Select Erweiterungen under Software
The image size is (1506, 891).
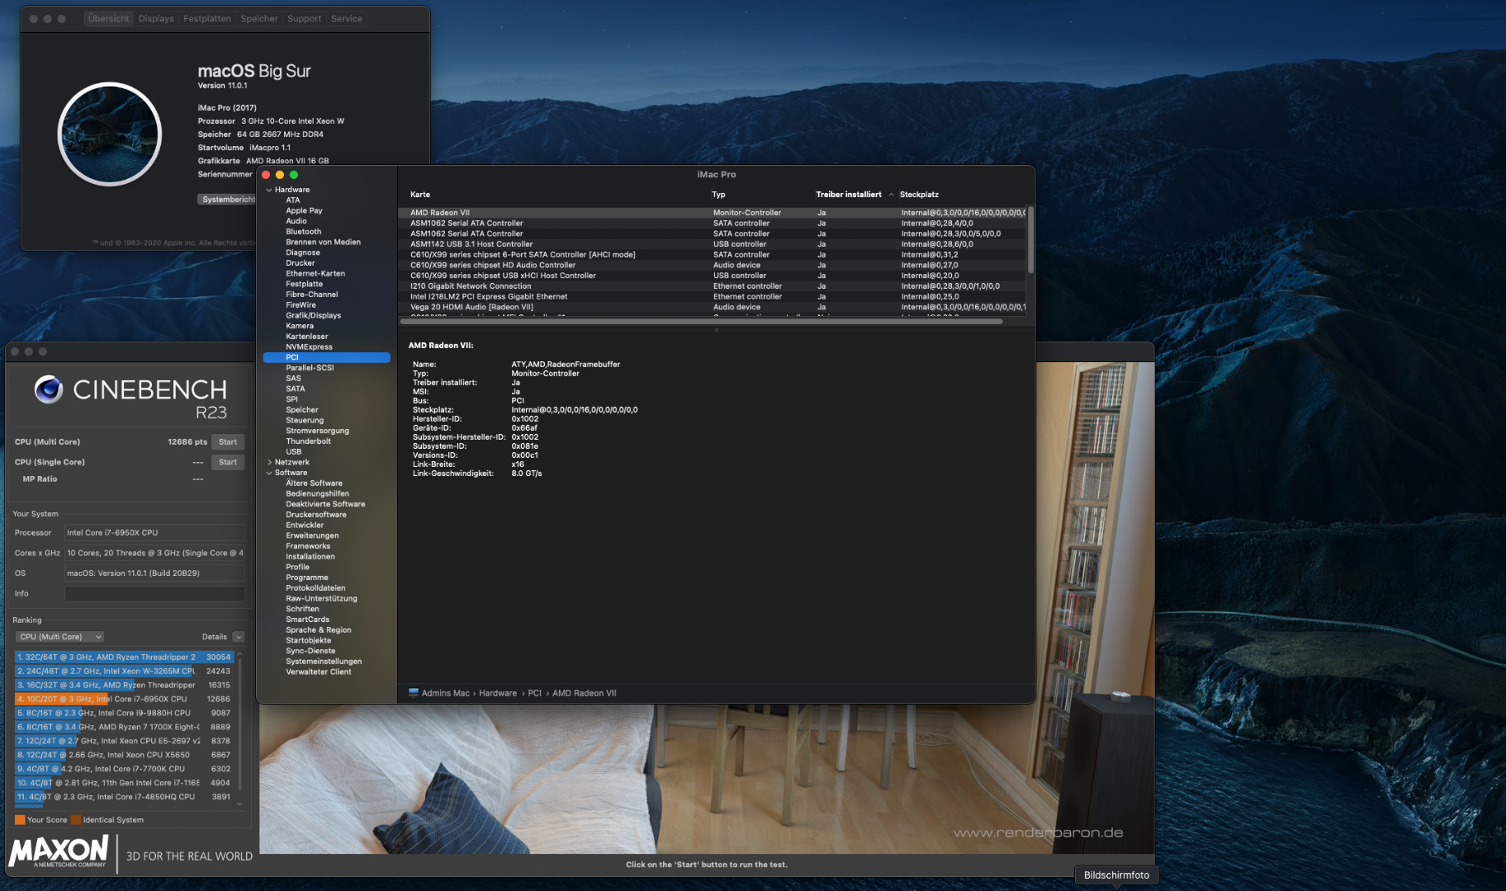[x=312, y=536]
